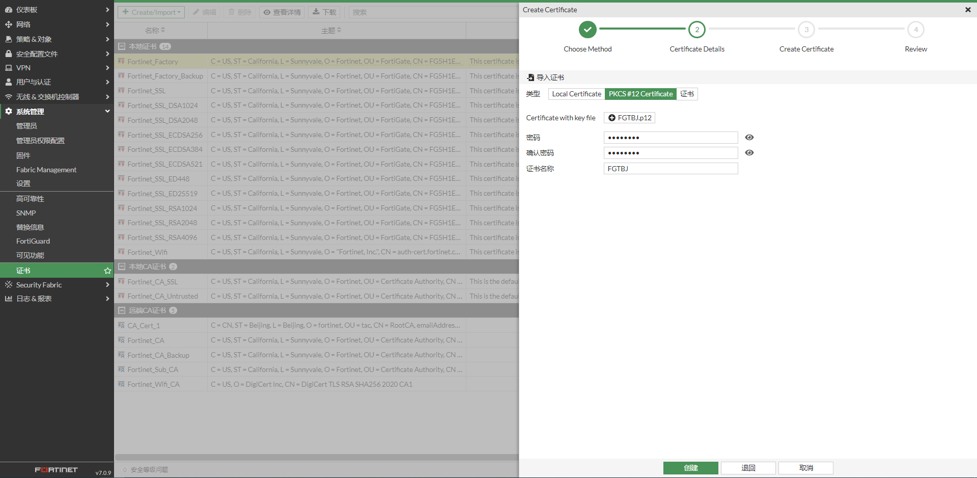
Task: Click the Fortinet_Factory certificate row icon
Action: click(x=121, y=61)
